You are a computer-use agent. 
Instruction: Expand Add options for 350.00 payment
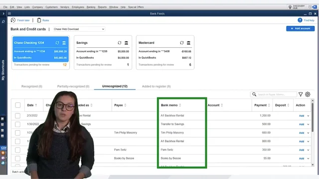(308, 150)
